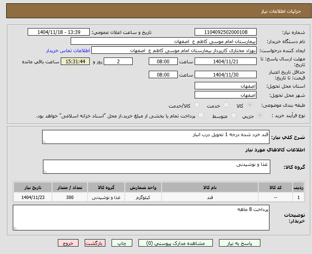This screenshot has height=254, width=312.
Task: Click the خروج exit button
Action: pos(68,243)
